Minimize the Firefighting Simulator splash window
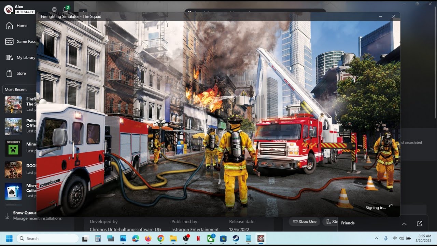Screen dimensions: 437x246 (x=381, y=16)
